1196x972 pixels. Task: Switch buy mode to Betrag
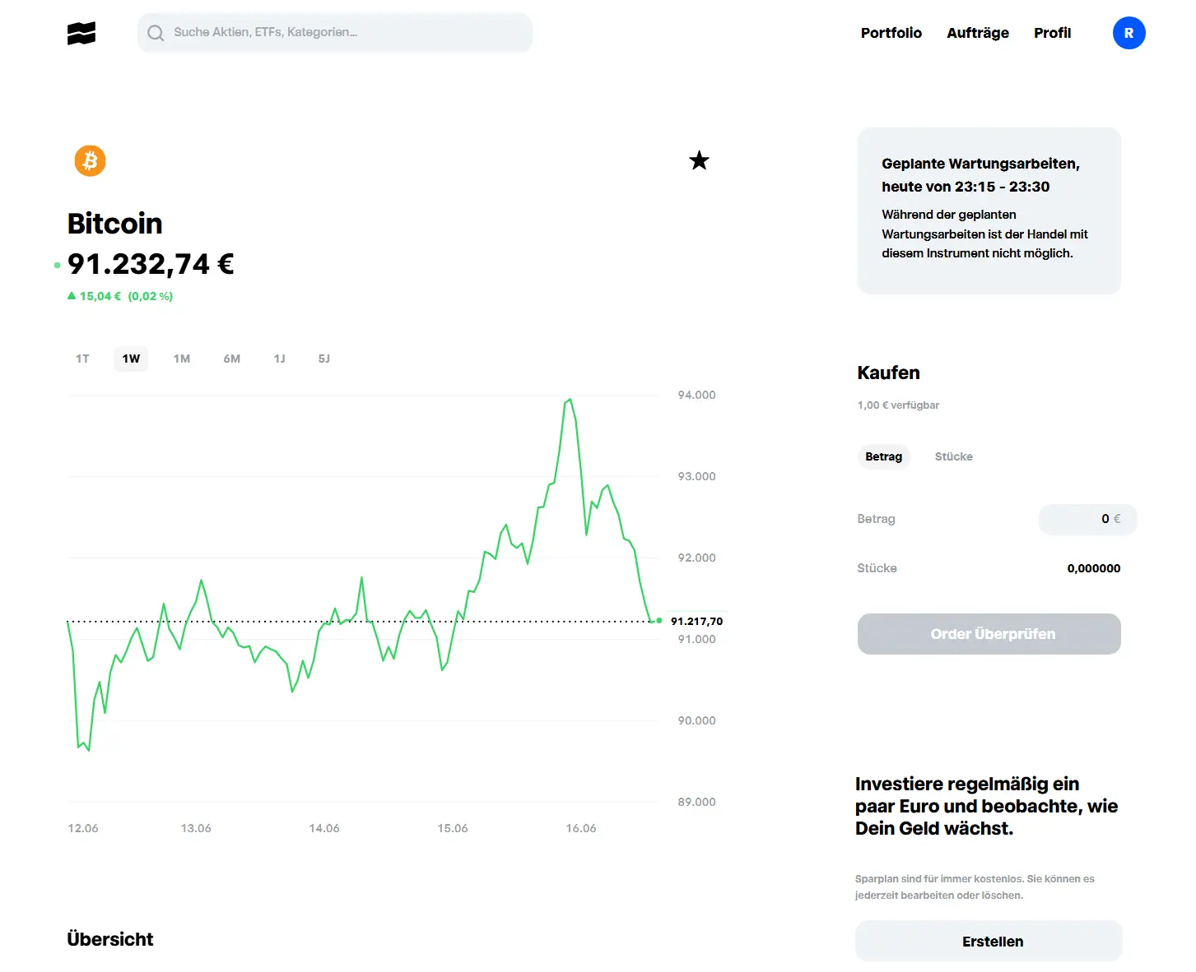[883, 456]
